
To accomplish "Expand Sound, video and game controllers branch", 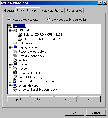I will (10, 81).
